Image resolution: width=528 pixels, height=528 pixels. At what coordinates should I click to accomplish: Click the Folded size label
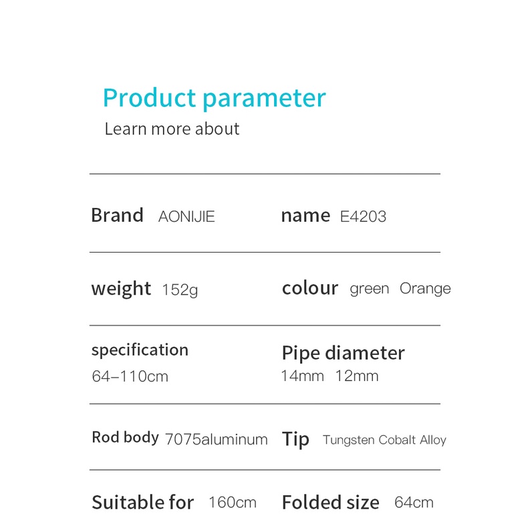(330, 503)
